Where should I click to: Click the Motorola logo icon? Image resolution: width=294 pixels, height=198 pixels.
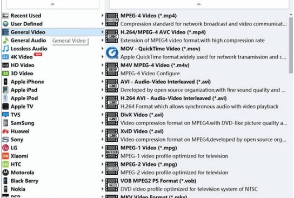pyautogui.click(x=5, y=173)
